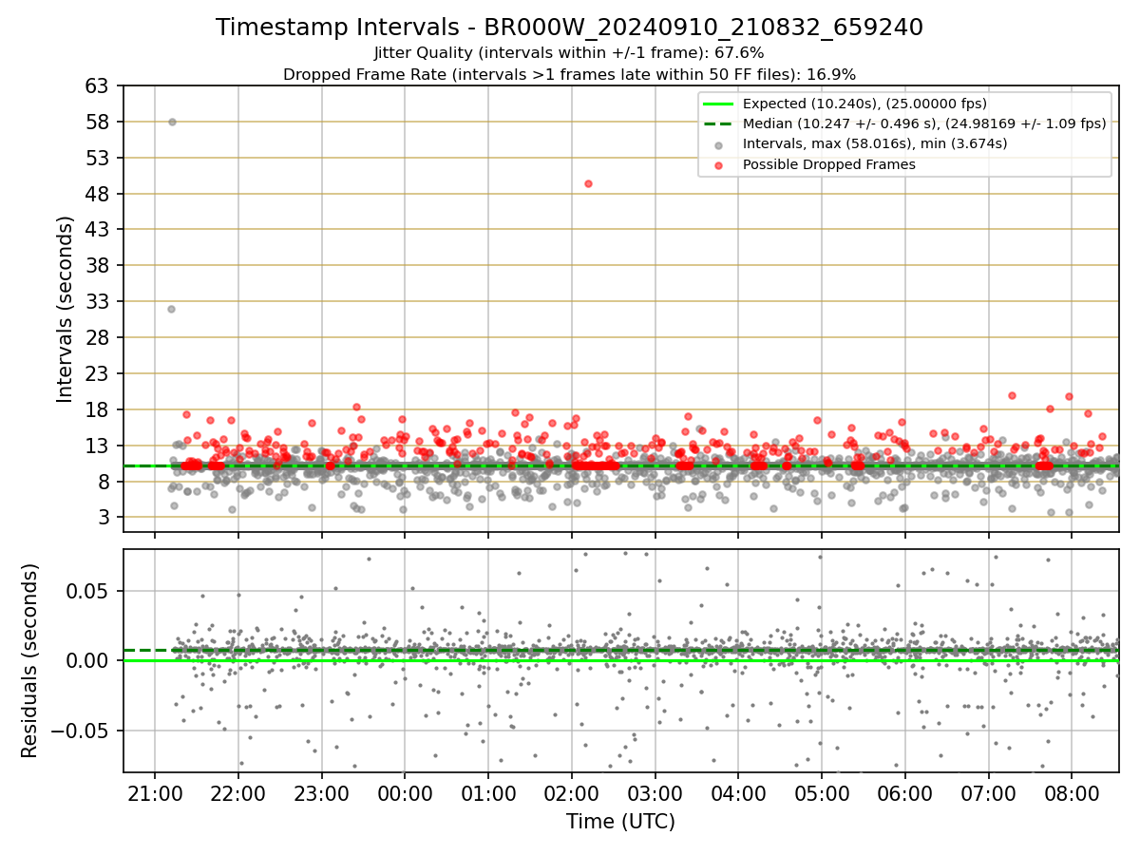The image size is (1140, 855).
Task: Click the '58' y-axis tick label
Action: [97, 122]
